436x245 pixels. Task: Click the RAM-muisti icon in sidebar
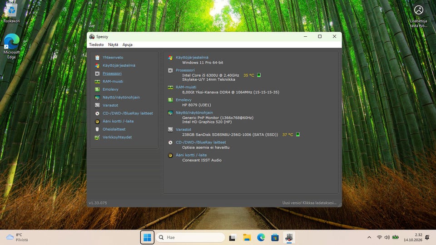97,81
